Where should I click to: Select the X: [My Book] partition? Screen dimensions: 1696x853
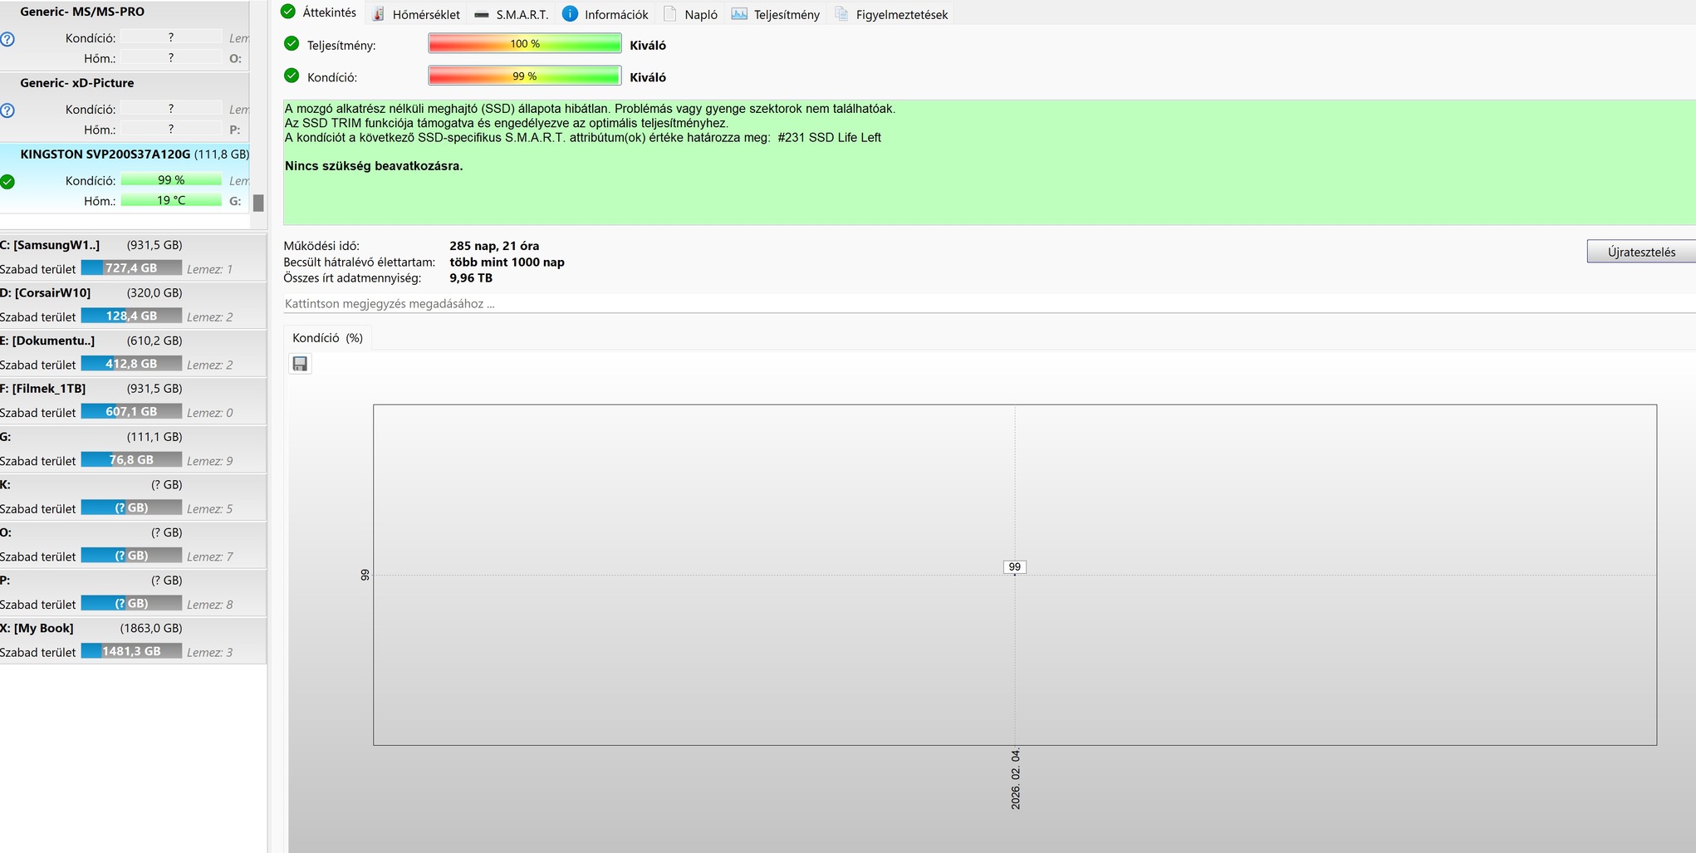click(x=133, y=640)
